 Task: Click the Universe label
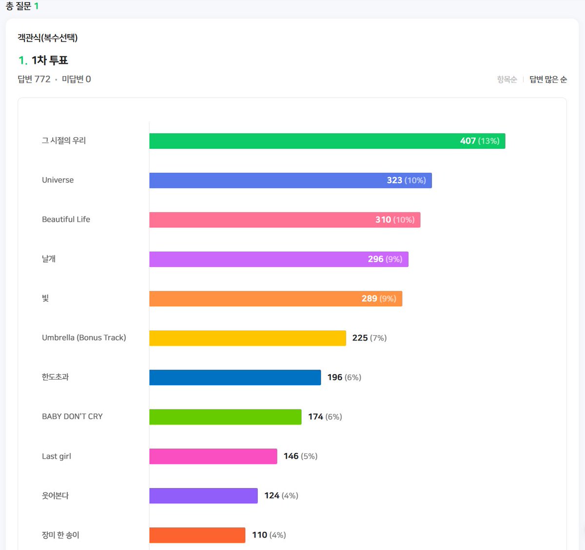pos(58,180)
